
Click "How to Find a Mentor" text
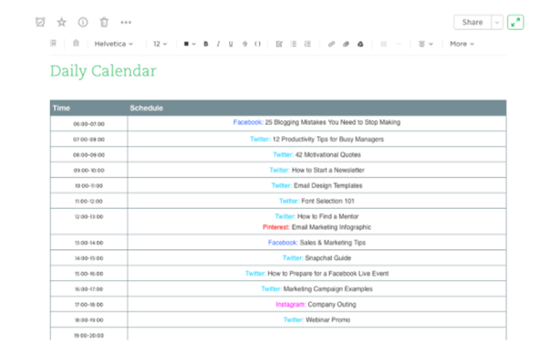pos(328,216)
